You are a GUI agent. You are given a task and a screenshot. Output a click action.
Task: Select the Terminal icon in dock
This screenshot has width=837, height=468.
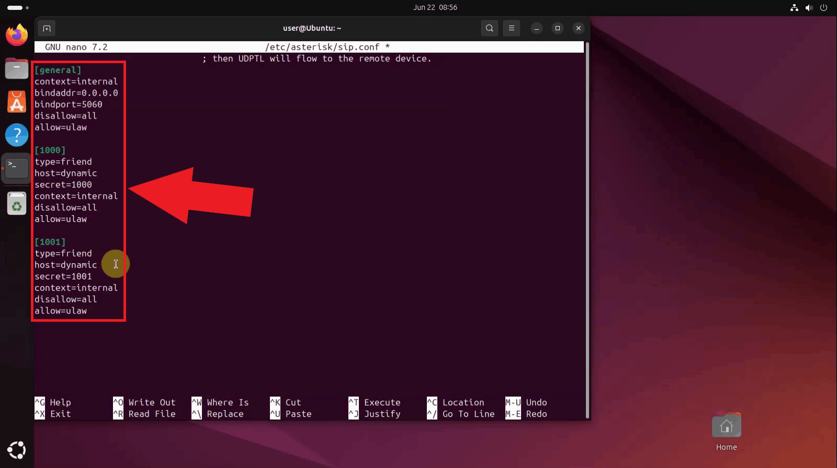tap(17, 168)
